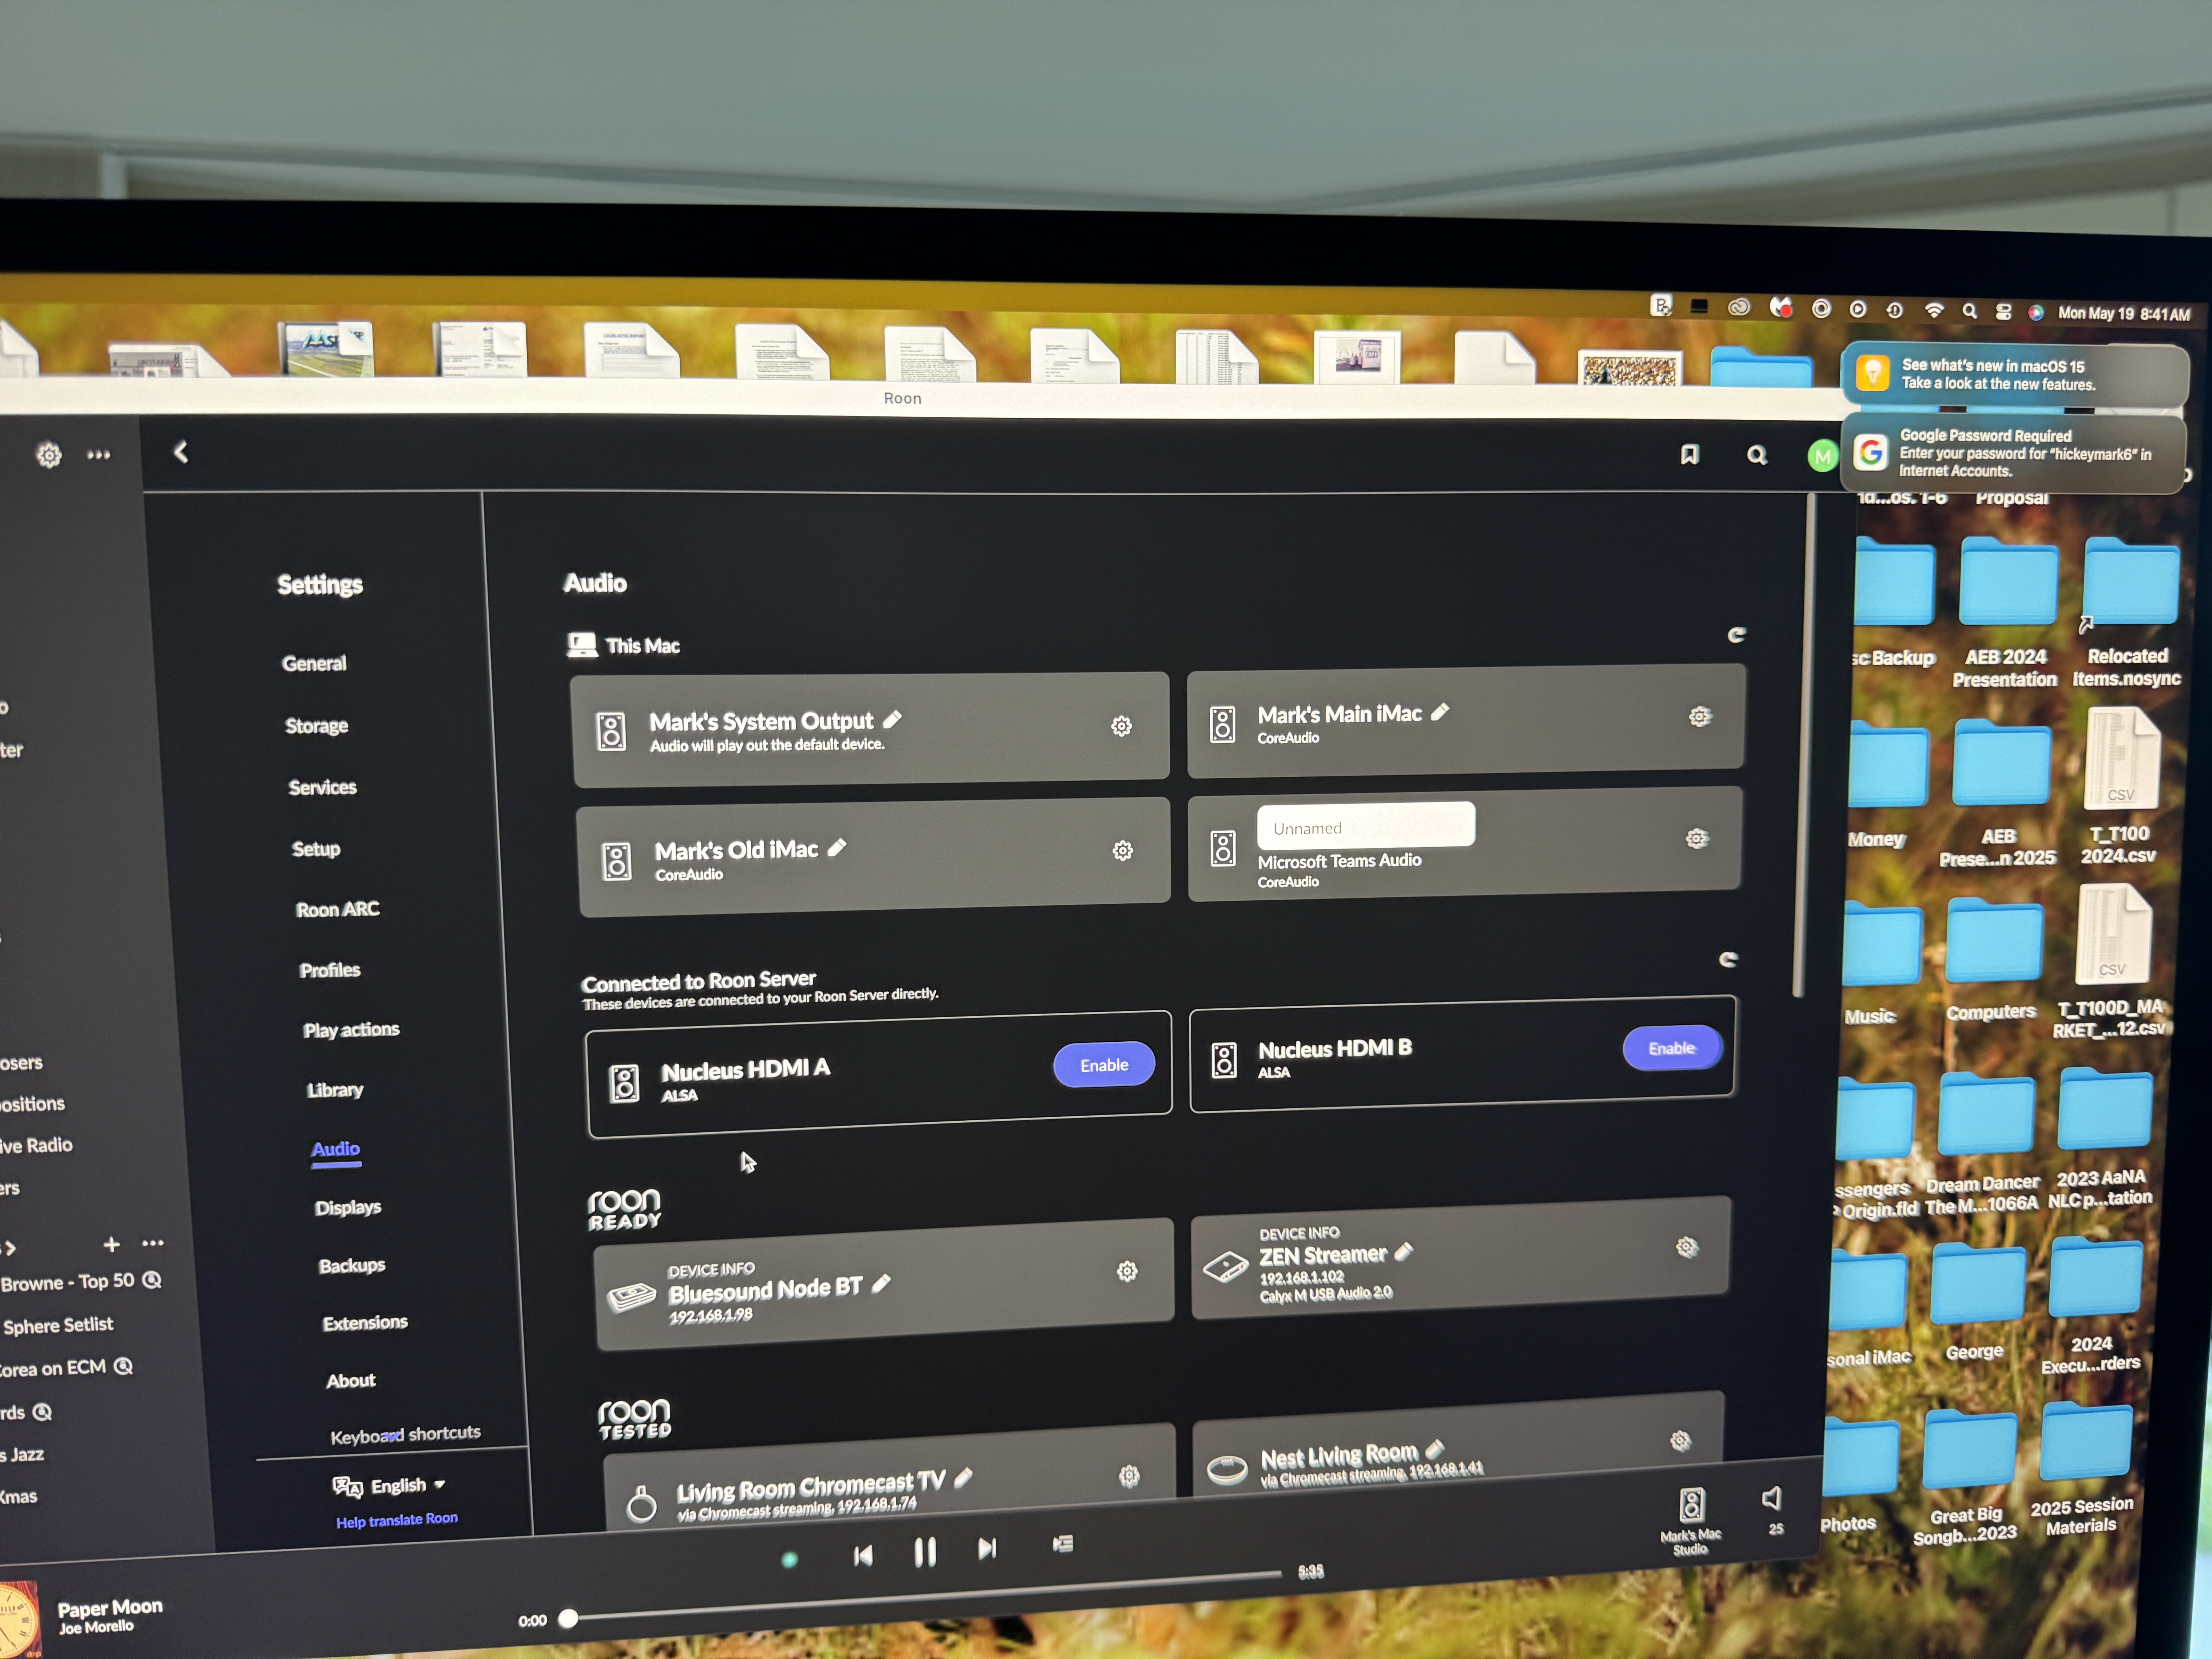Open Keyboard shortcuts in settings
This screenshot has height=1659, width=2212.
point(405,1435)
